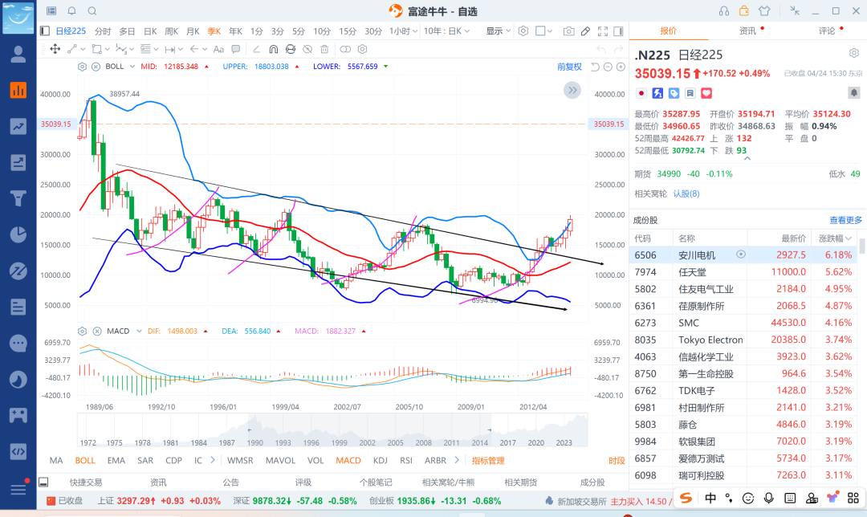
Task: Select 安川电机 row in constituent list
Action: [697, 254]
